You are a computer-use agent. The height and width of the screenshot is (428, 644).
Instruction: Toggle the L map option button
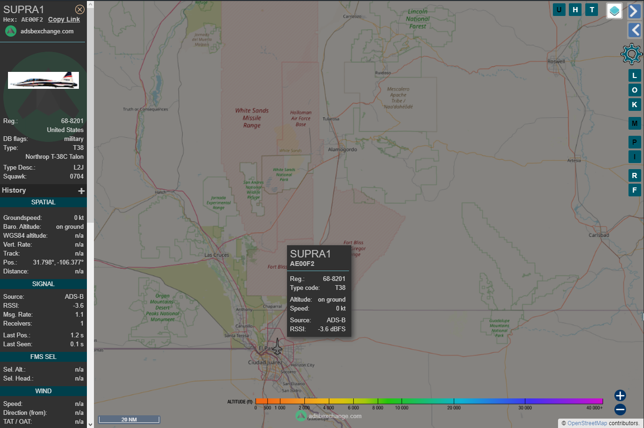coord(635,76)
